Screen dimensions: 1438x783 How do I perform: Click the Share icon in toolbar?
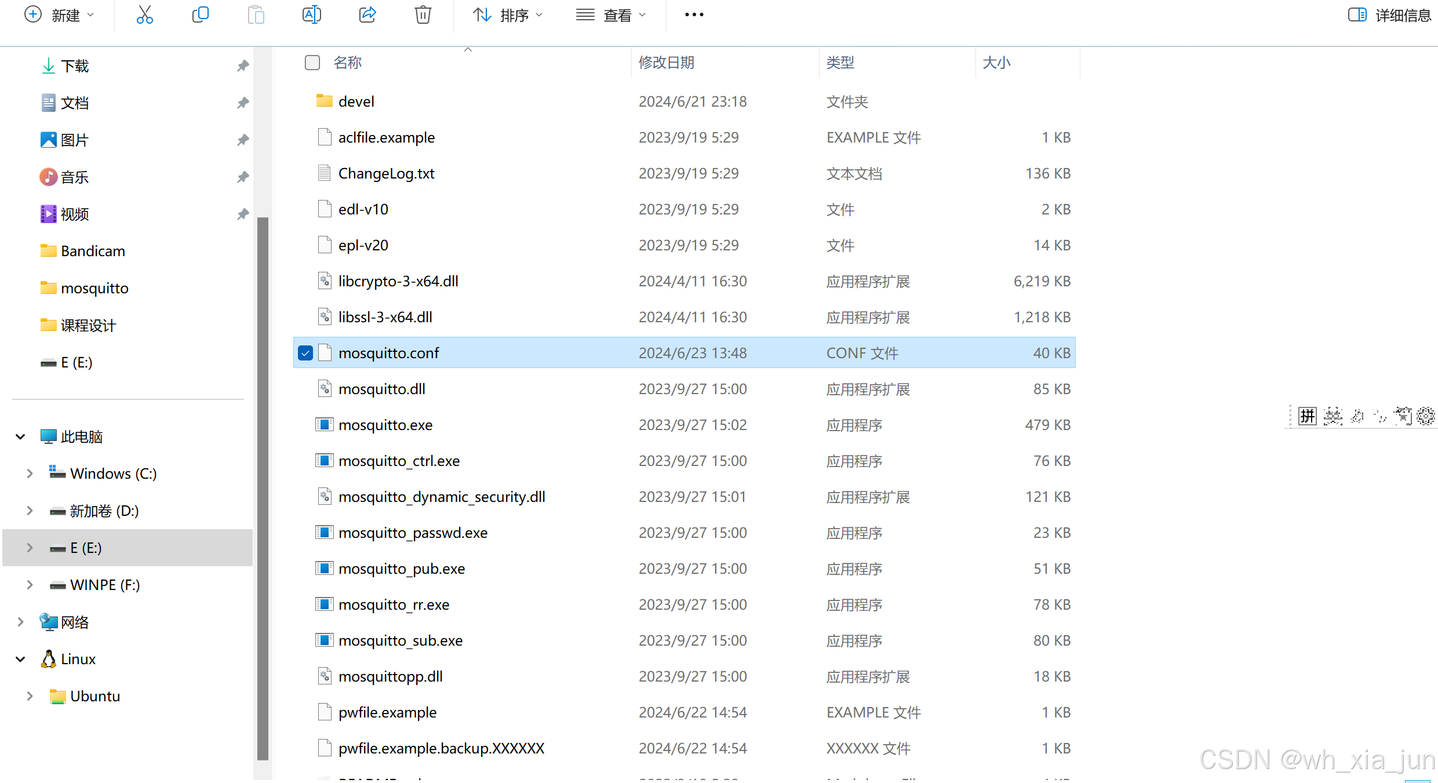click(367, 15)
